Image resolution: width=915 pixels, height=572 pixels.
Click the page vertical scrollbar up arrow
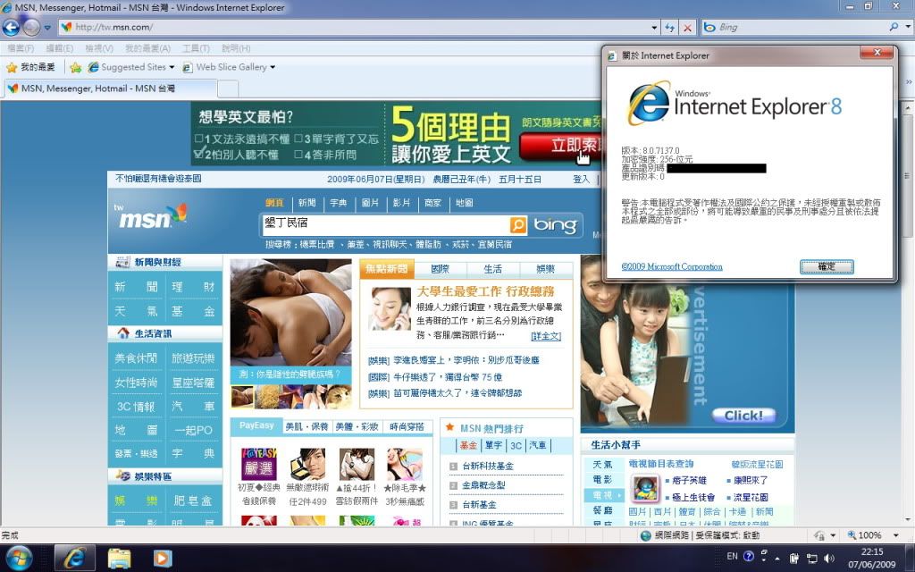coord(908,108)
